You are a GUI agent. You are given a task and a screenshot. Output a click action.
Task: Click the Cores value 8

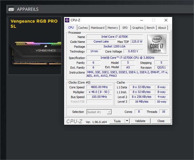(x=139, y=112)
